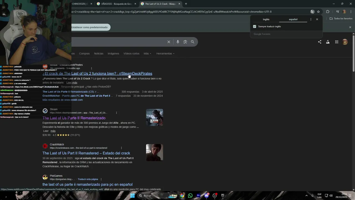355x200 pixels.
Task: Open the Chrome extensions puzzle icon
Action: pos(328,12)
